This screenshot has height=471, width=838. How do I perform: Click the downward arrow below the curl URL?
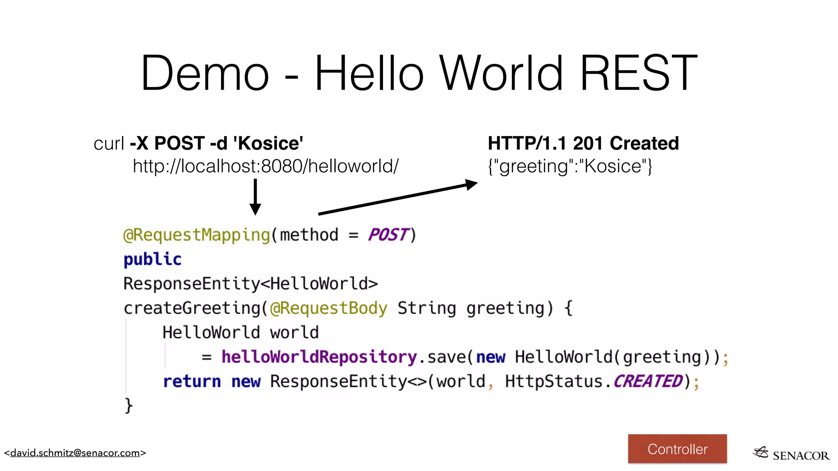[x=255, y=197]
